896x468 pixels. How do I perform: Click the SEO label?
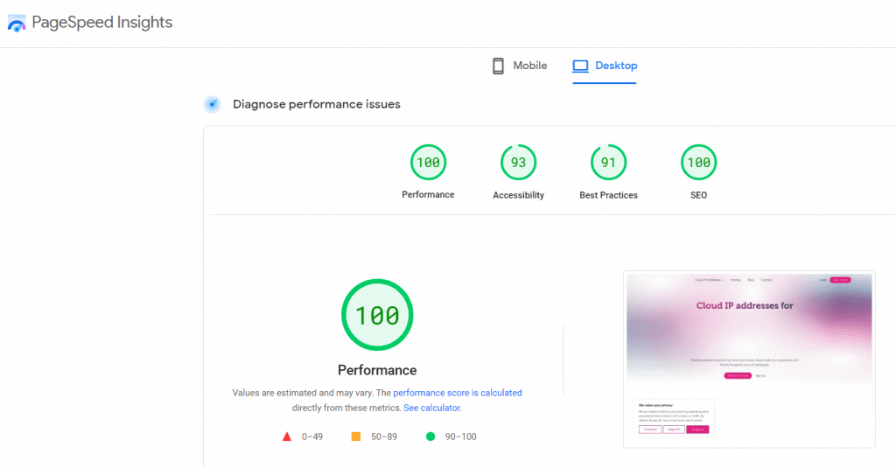(x=699, y=195)
